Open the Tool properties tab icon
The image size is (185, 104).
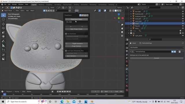pos(127,44)
